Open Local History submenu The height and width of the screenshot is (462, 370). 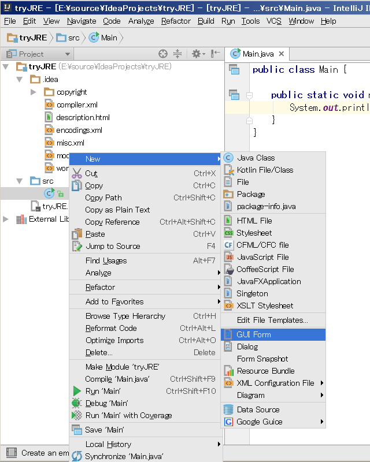point(146,444)
